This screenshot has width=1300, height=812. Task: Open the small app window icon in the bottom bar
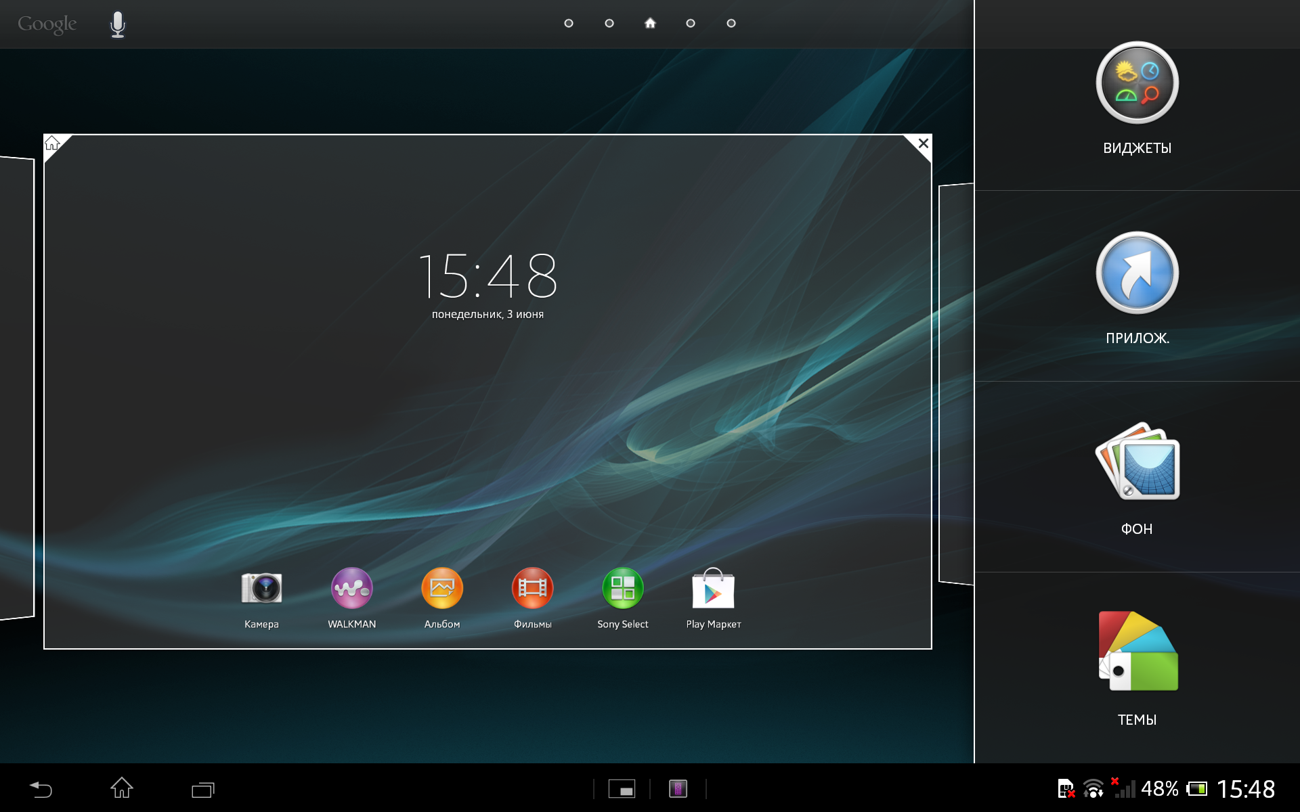click(x=622, y=789)
